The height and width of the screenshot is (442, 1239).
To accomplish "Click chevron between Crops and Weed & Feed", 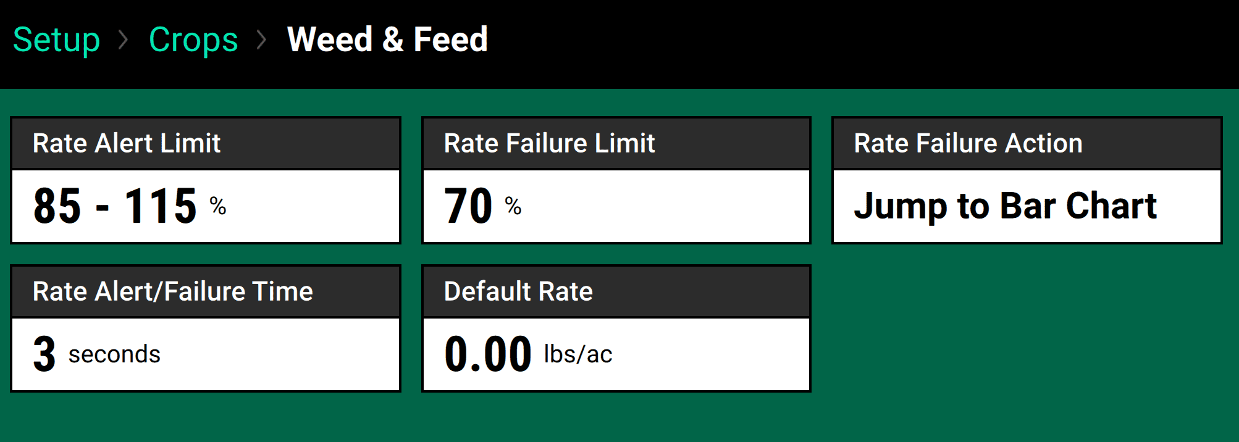I will (262, 40).
